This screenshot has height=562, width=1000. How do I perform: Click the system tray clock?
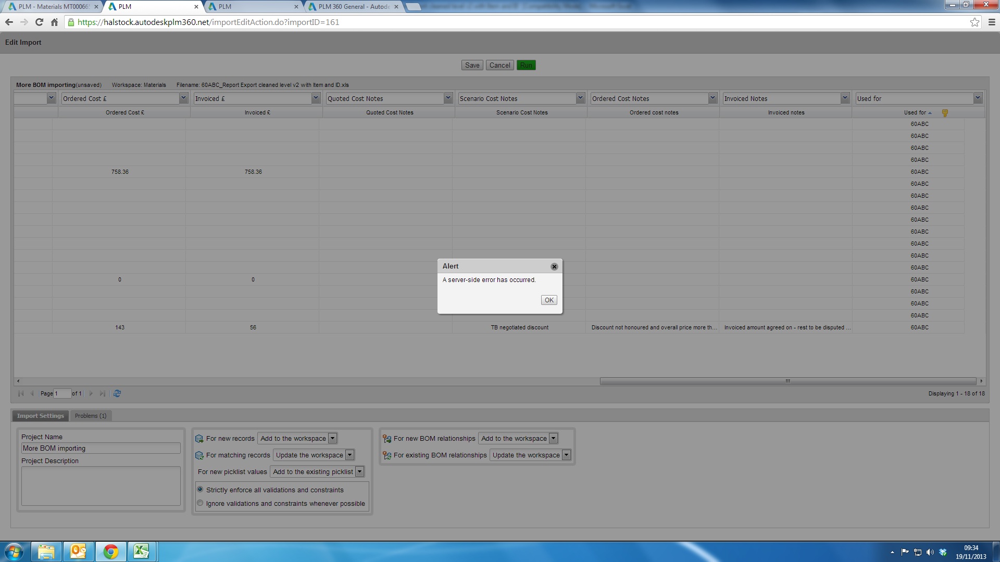pyautogui.click(x=971, y=552)
